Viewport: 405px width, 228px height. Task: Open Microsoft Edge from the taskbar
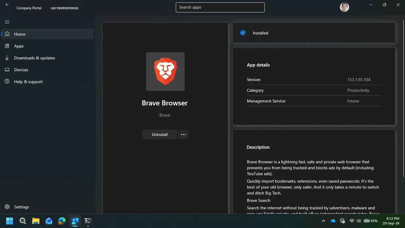62,221
